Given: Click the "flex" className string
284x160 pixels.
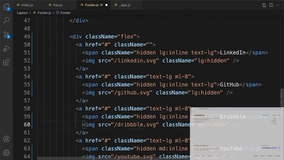Looking at the screenshot, I should tap(127, 36).
